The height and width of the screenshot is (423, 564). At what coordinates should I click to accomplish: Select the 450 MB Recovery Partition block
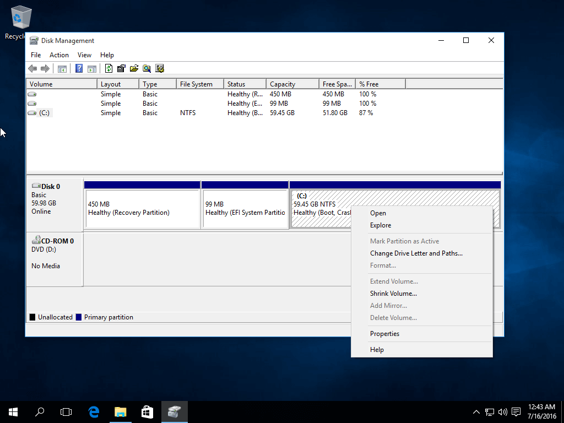(x=142, y=209)
